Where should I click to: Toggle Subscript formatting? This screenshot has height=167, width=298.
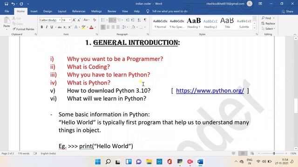65,27
